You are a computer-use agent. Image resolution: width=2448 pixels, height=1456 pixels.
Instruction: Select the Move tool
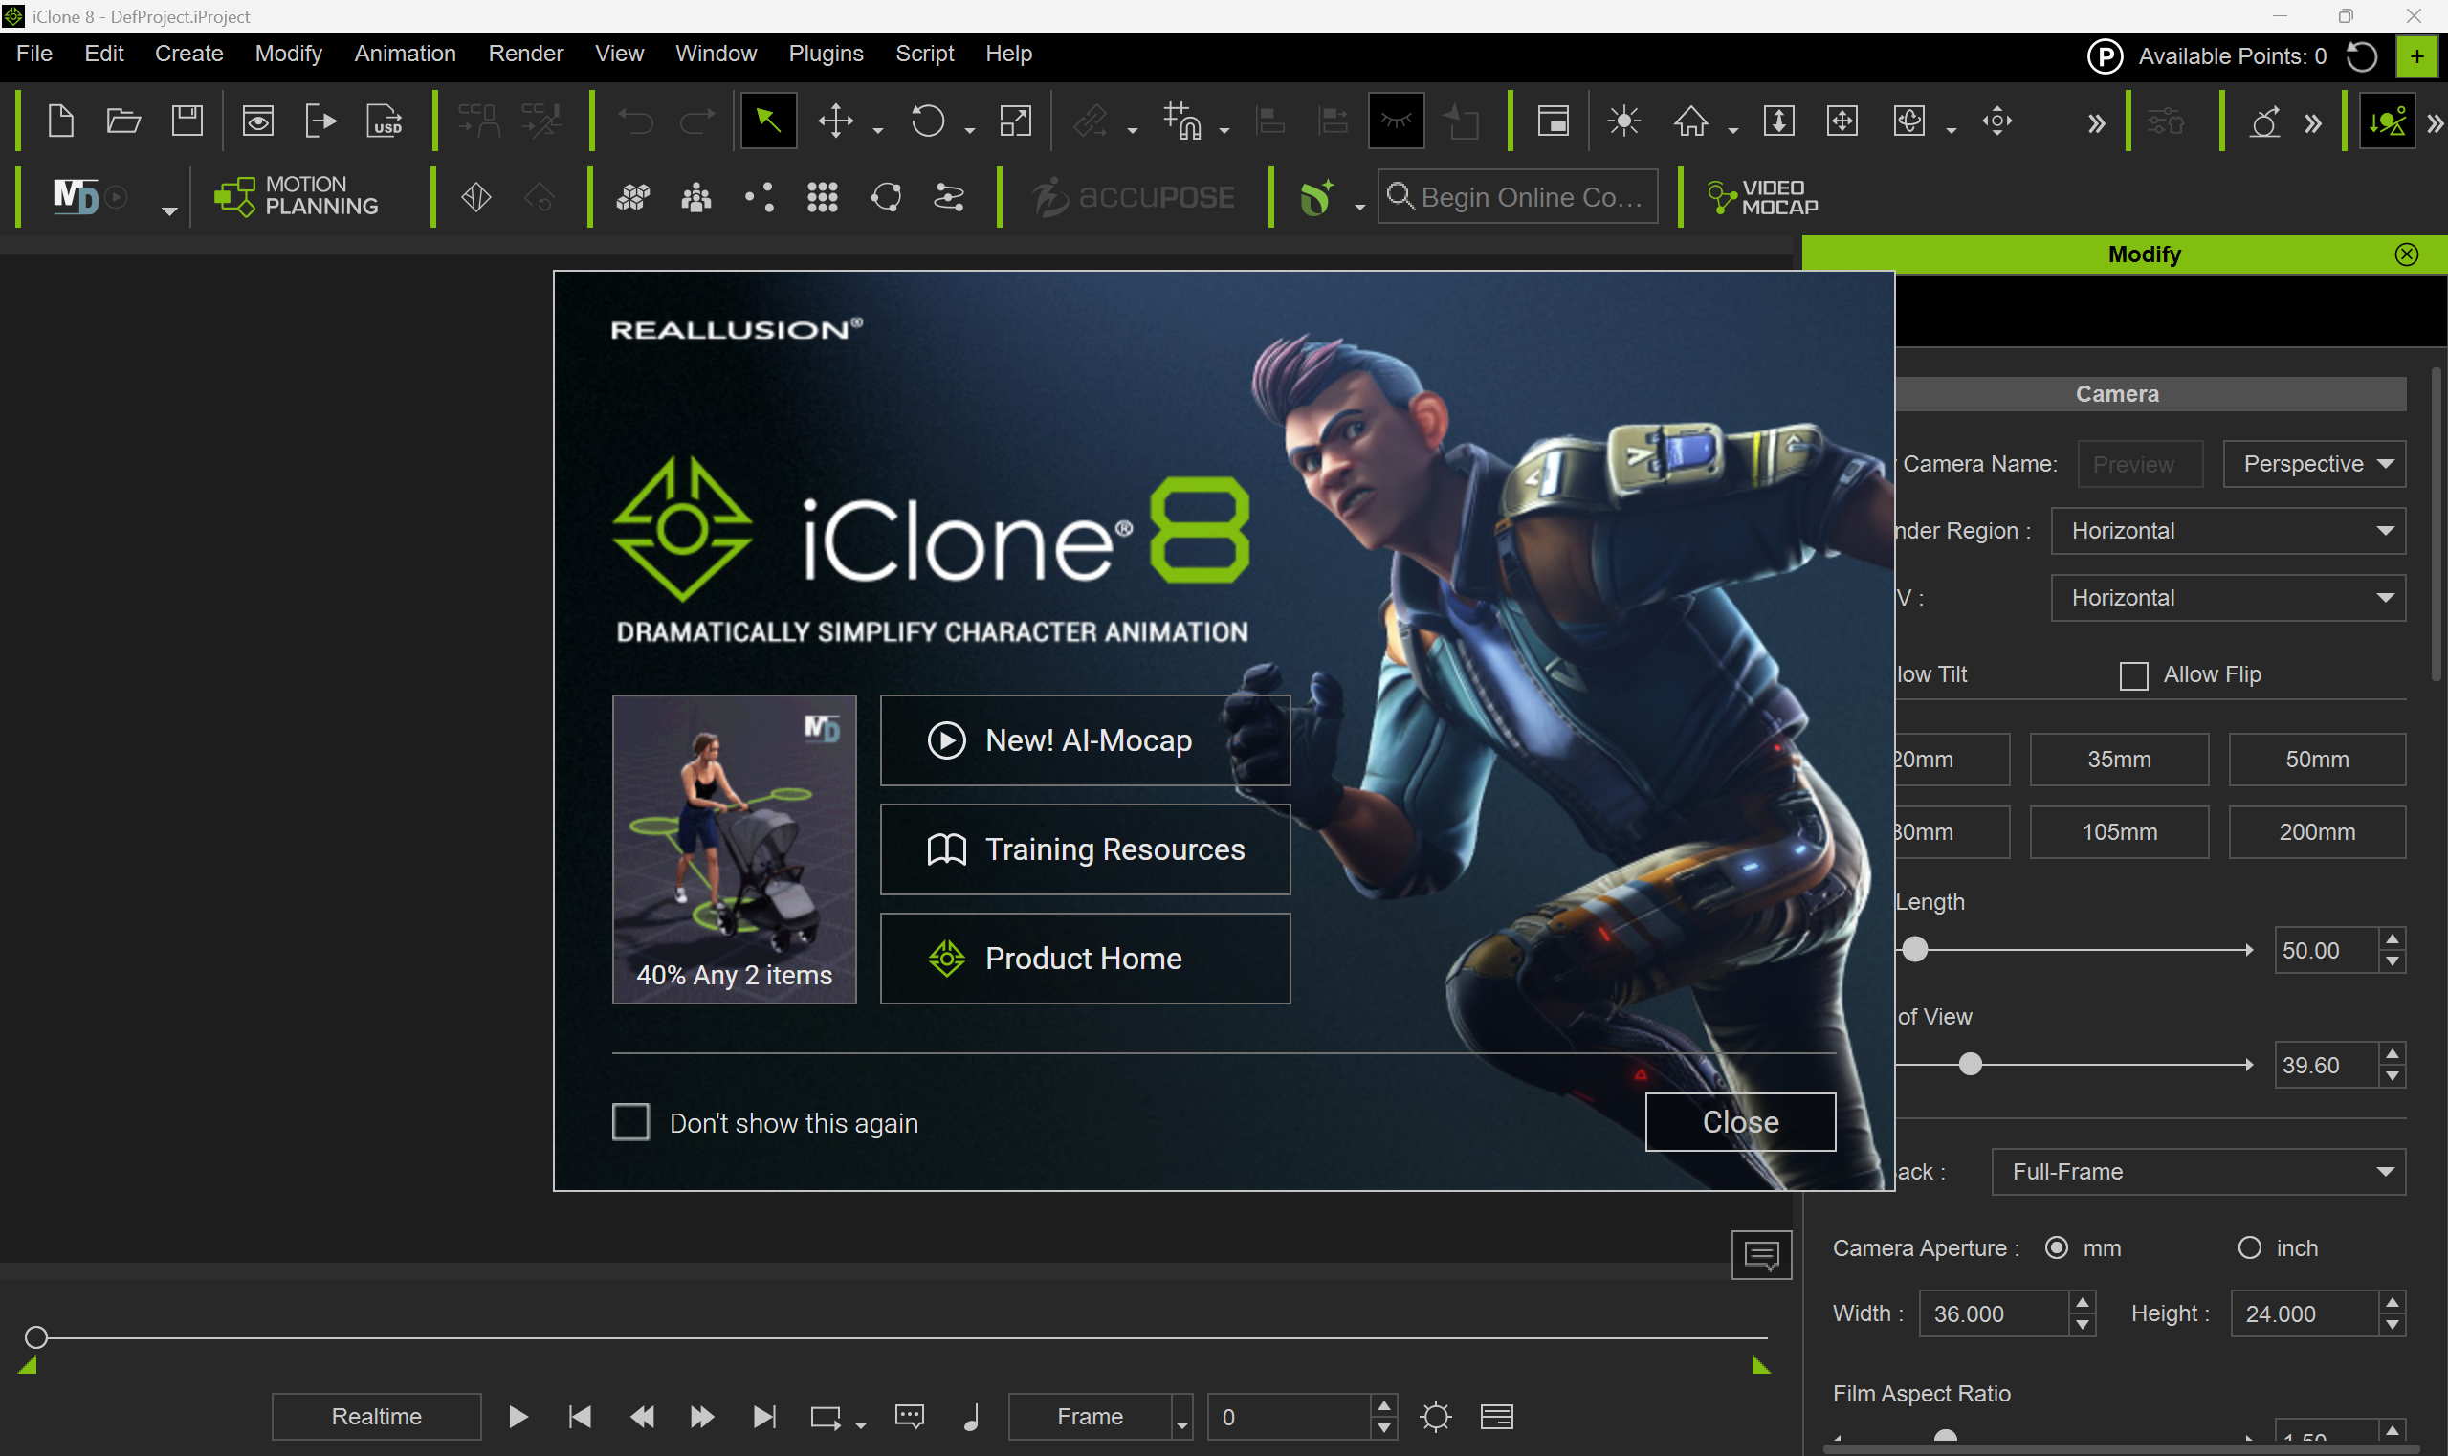tap(836, 121)
